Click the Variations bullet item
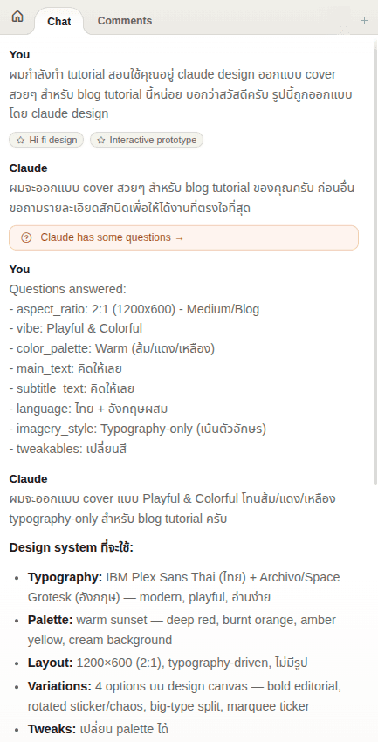 [184, 696]
